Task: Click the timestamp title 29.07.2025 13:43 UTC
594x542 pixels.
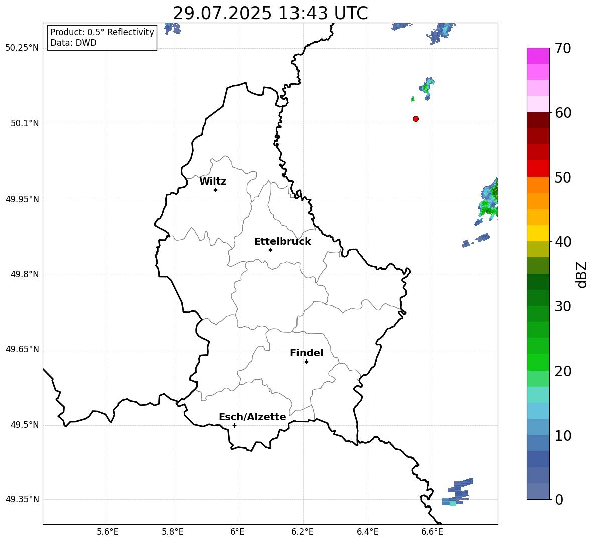Action: pyautogui.click(x=270, y=13)
